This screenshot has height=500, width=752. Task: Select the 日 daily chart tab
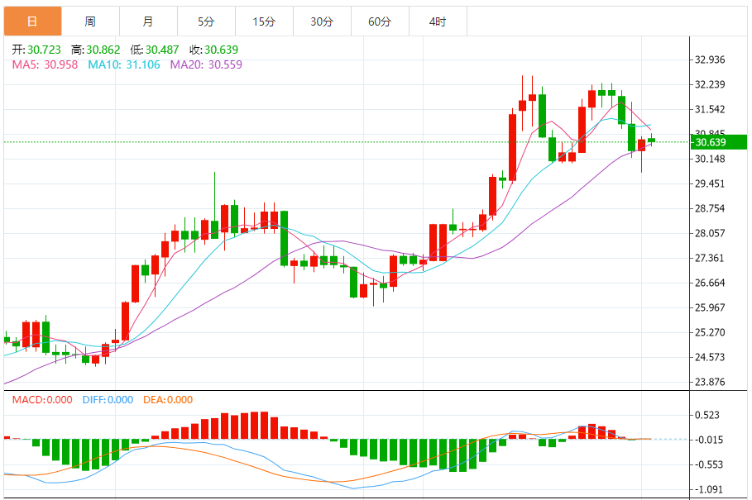(x=32, y=21)
